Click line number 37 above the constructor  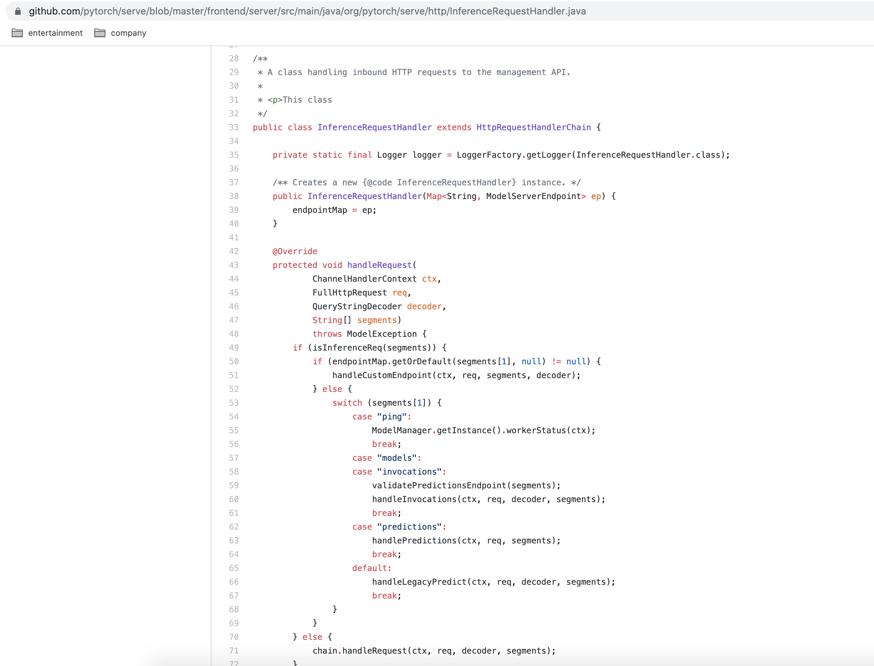pyautogui.click(x=233, y=183)
